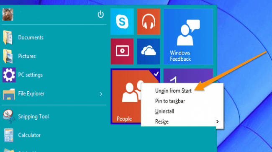The height and width of the screenshot is (152, 272).
Task: Open the purple Calendar tile
Action: (x=188, y=76)
